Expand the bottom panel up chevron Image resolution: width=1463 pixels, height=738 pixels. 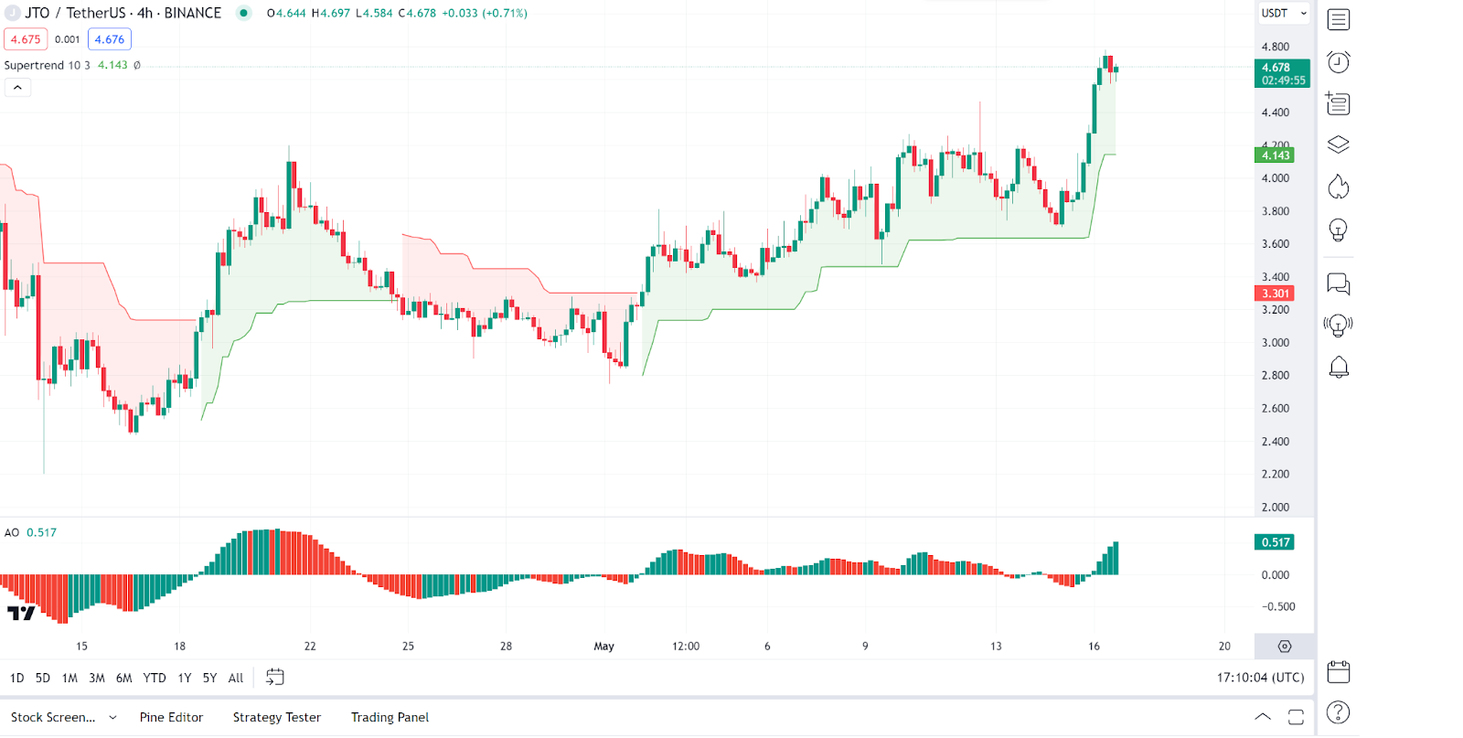tap(1263, 717)
